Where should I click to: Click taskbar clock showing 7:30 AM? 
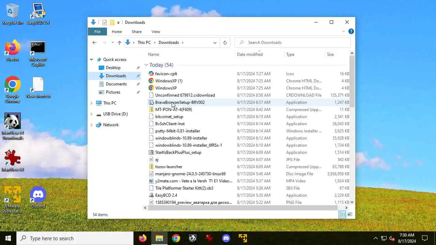(x=407, y=238)
